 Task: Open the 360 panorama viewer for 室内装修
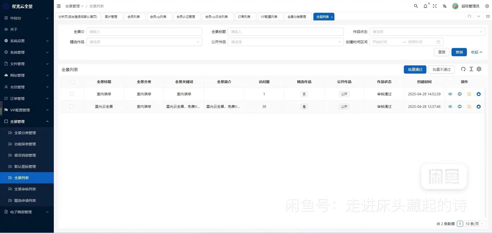pyautogui.click(x=460, y=94)
